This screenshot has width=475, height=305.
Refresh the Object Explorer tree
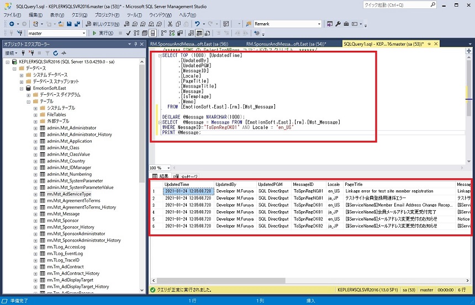pyautogui.click(x=55, y=53)
